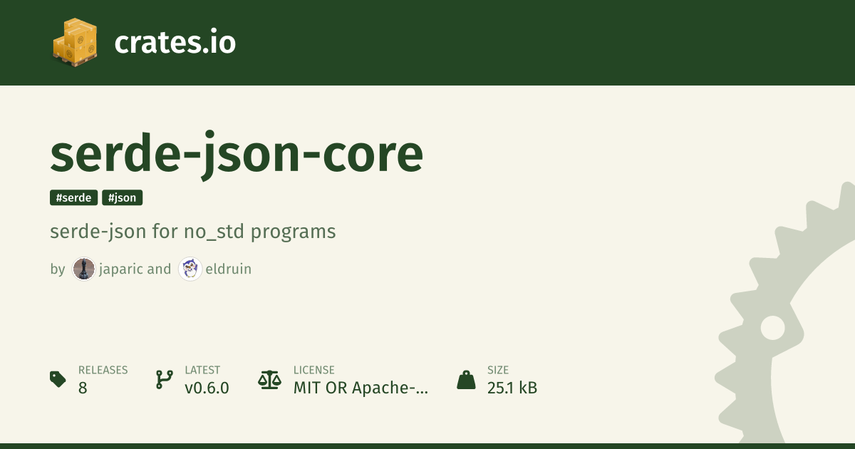
Task: Click the MIT OR Apache license text
Action: 361,388
